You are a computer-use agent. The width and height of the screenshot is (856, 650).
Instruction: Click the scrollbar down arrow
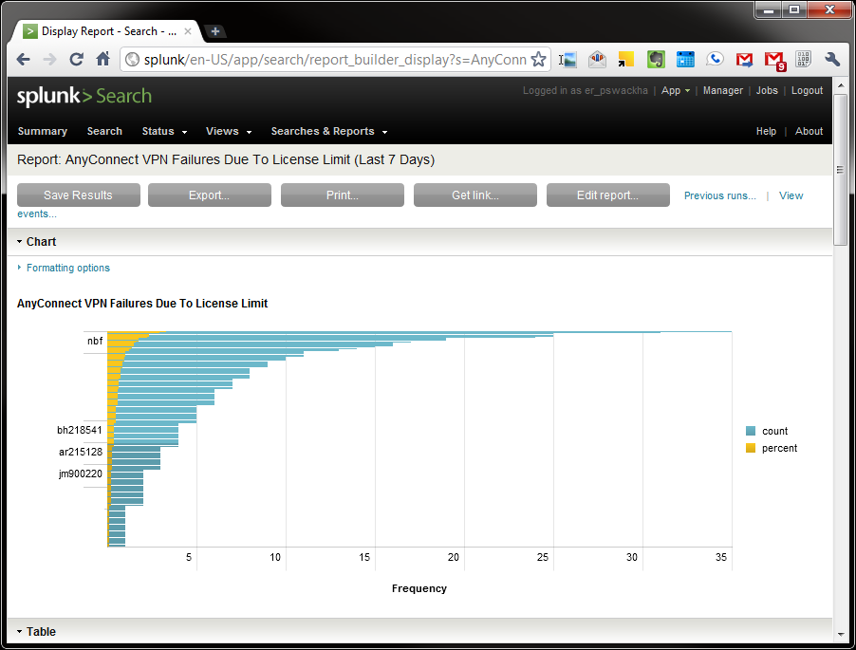coord(840,634)
